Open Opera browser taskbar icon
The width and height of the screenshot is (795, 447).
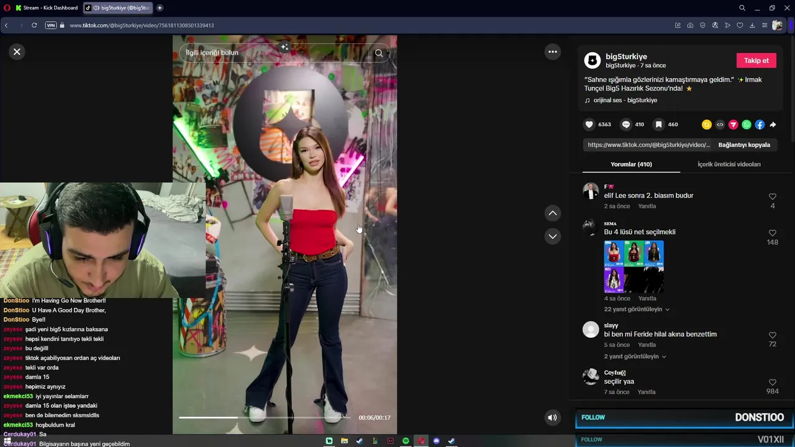click(x=421, y=441)
